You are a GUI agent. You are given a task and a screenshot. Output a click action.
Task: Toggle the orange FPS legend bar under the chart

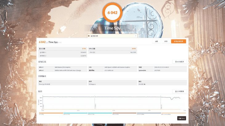(x=51, y=113)
